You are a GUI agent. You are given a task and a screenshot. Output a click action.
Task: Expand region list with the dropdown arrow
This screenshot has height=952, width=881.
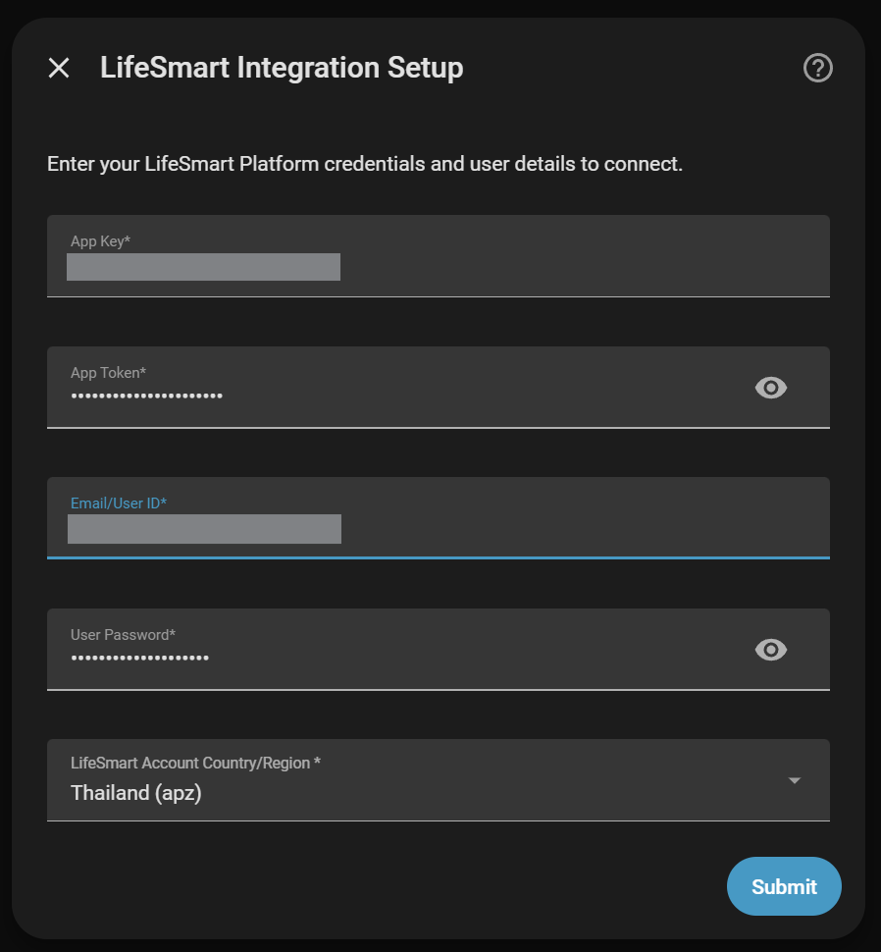795,781
